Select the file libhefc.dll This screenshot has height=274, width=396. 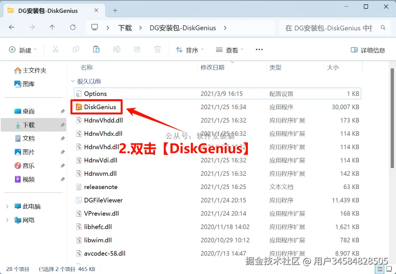click(98, 227)
